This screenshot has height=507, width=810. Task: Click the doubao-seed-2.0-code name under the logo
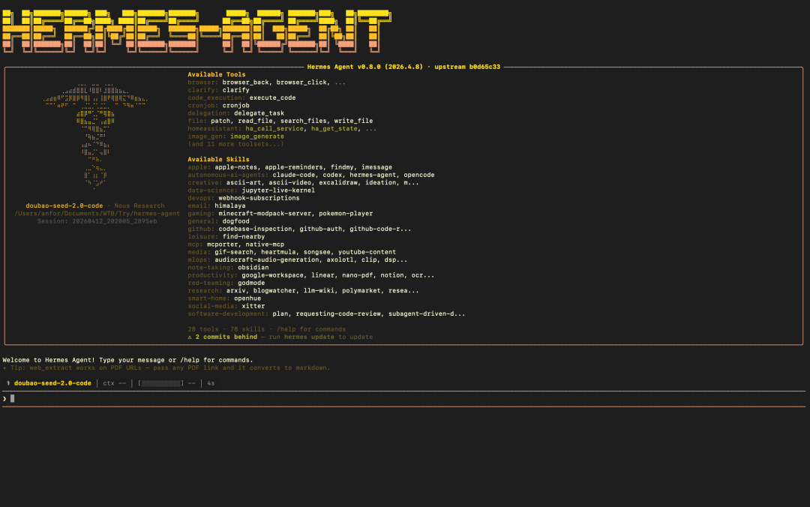64,205
